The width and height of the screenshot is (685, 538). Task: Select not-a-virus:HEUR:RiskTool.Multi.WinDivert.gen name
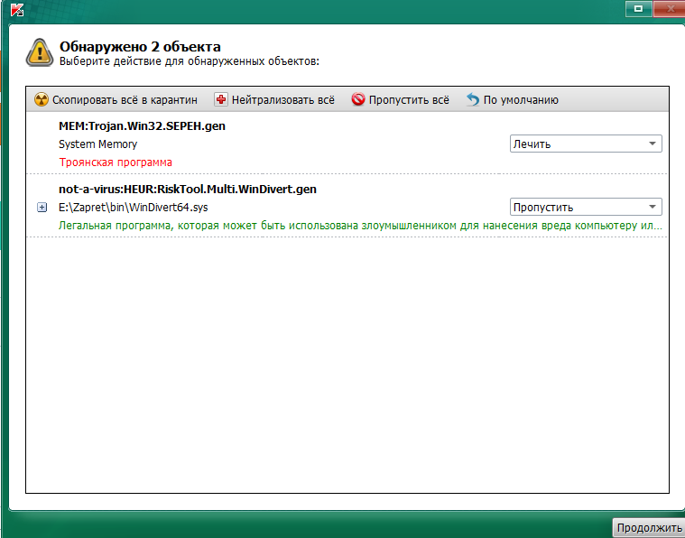tap(188, 190)
